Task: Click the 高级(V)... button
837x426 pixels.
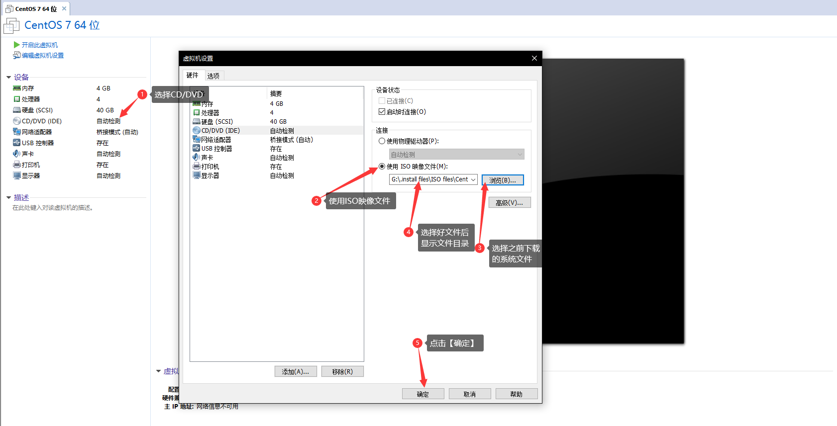Action: tap(510, 202)
